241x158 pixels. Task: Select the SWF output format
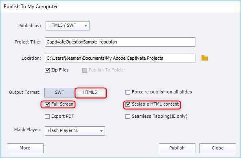[59, 92]
